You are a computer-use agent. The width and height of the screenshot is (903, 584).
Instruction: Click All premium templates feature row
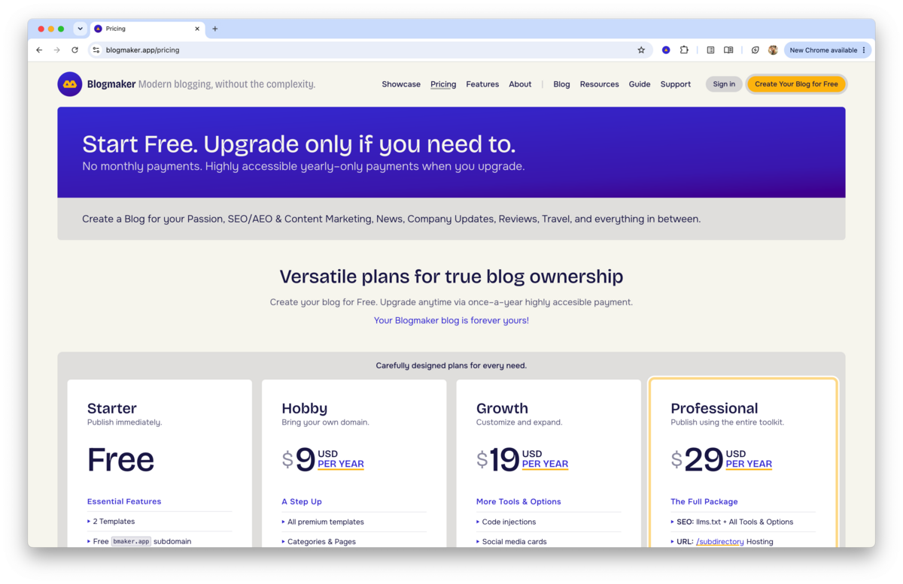(354, 522)
